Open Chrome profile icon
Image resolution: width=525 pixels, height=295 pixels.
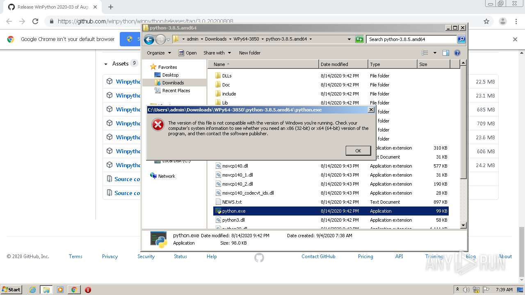point(502,21)
